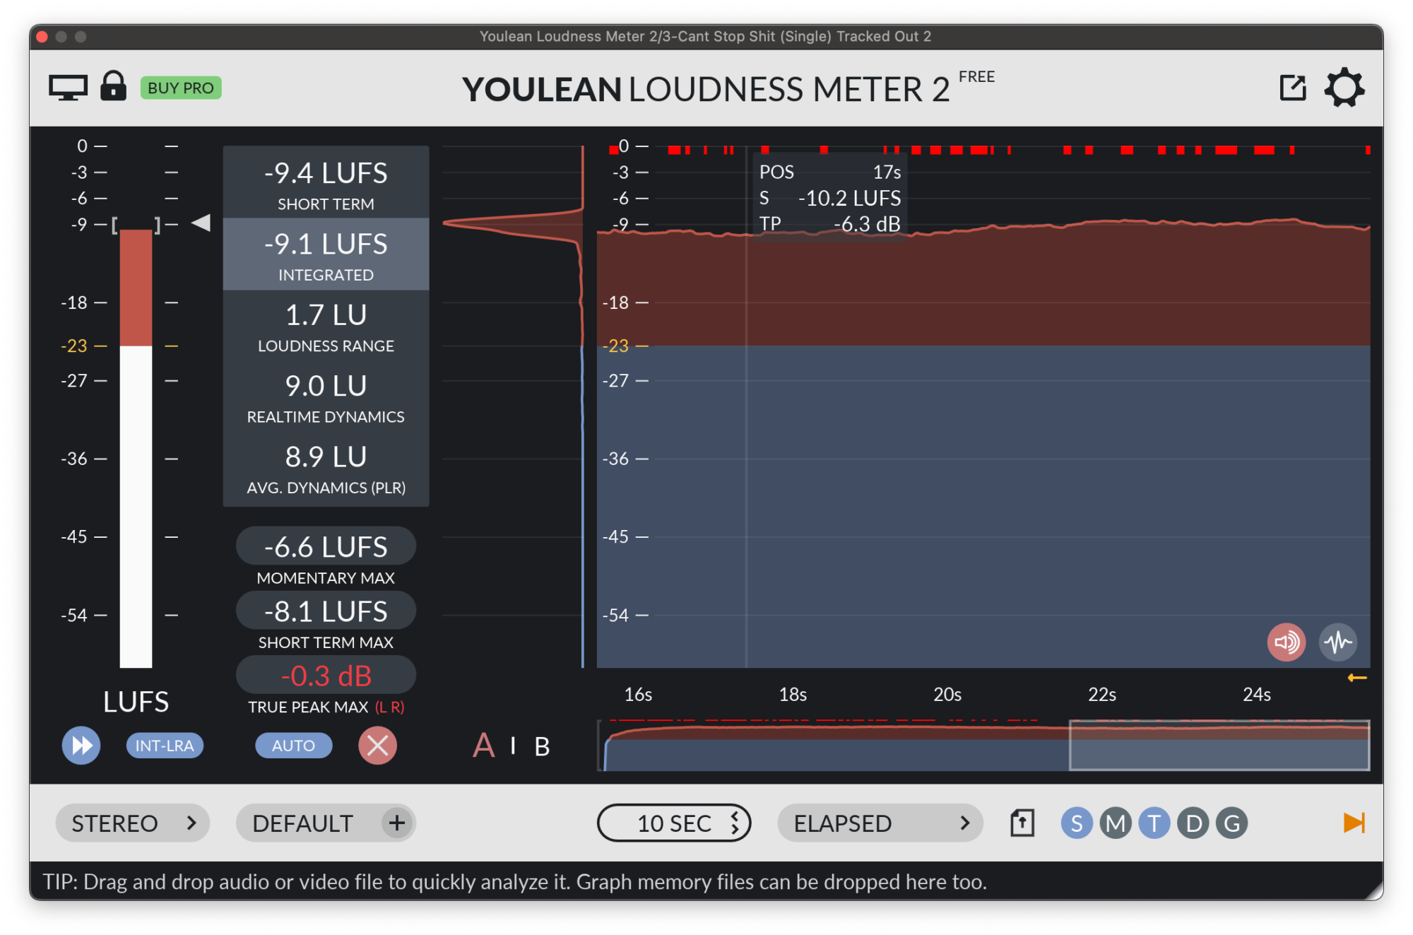Toggle the M momentary graph button

(1116, 823)
